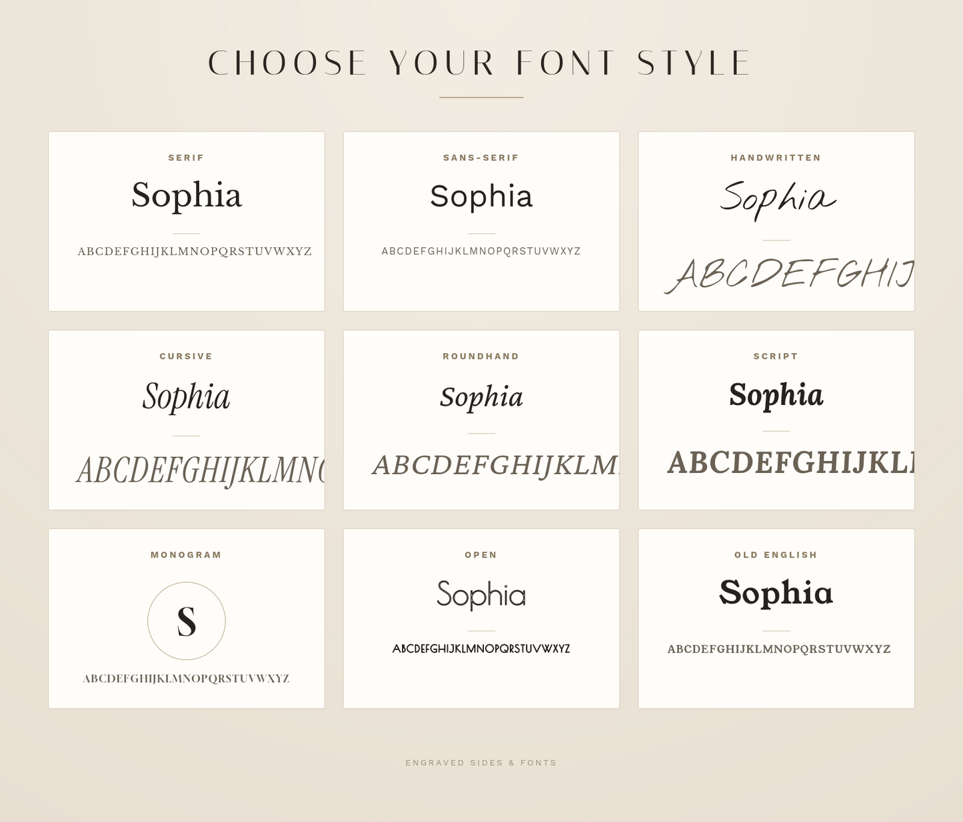This screenshot has width=963, height=822.
Task: Select the Old English font card
Action: coord(776,618)
